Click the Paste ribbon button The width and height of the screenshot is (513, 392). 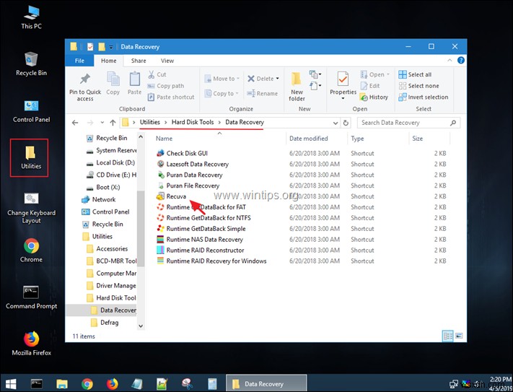tap(134, 84)
